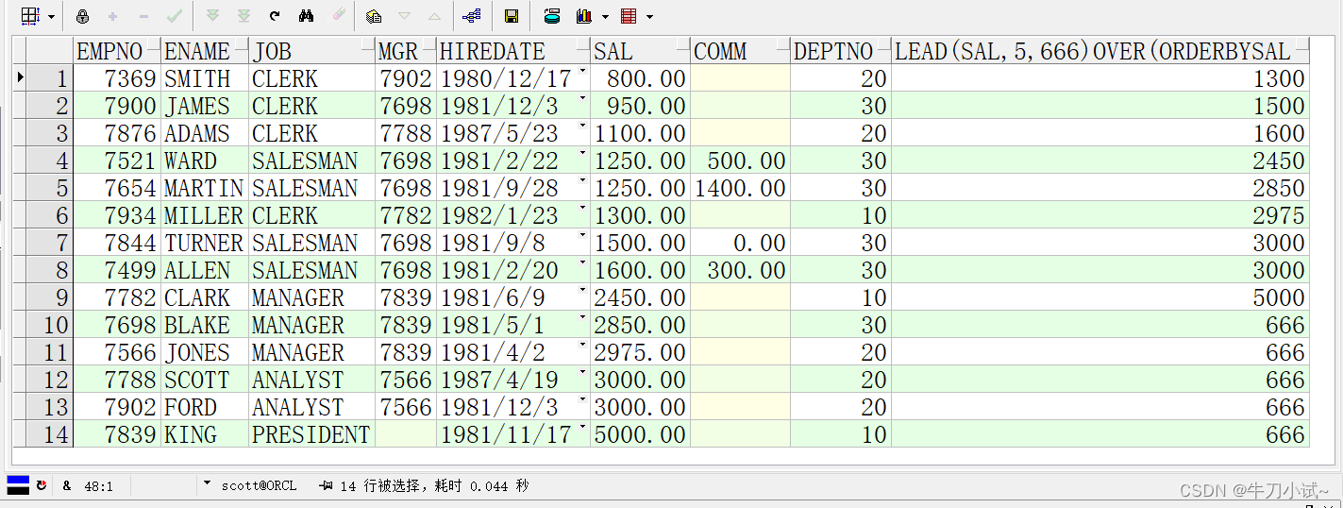The image size is (1343, 508).
Task: Open date dropdown for 1987/4/19 cell
Action: [x=582, y=374]
